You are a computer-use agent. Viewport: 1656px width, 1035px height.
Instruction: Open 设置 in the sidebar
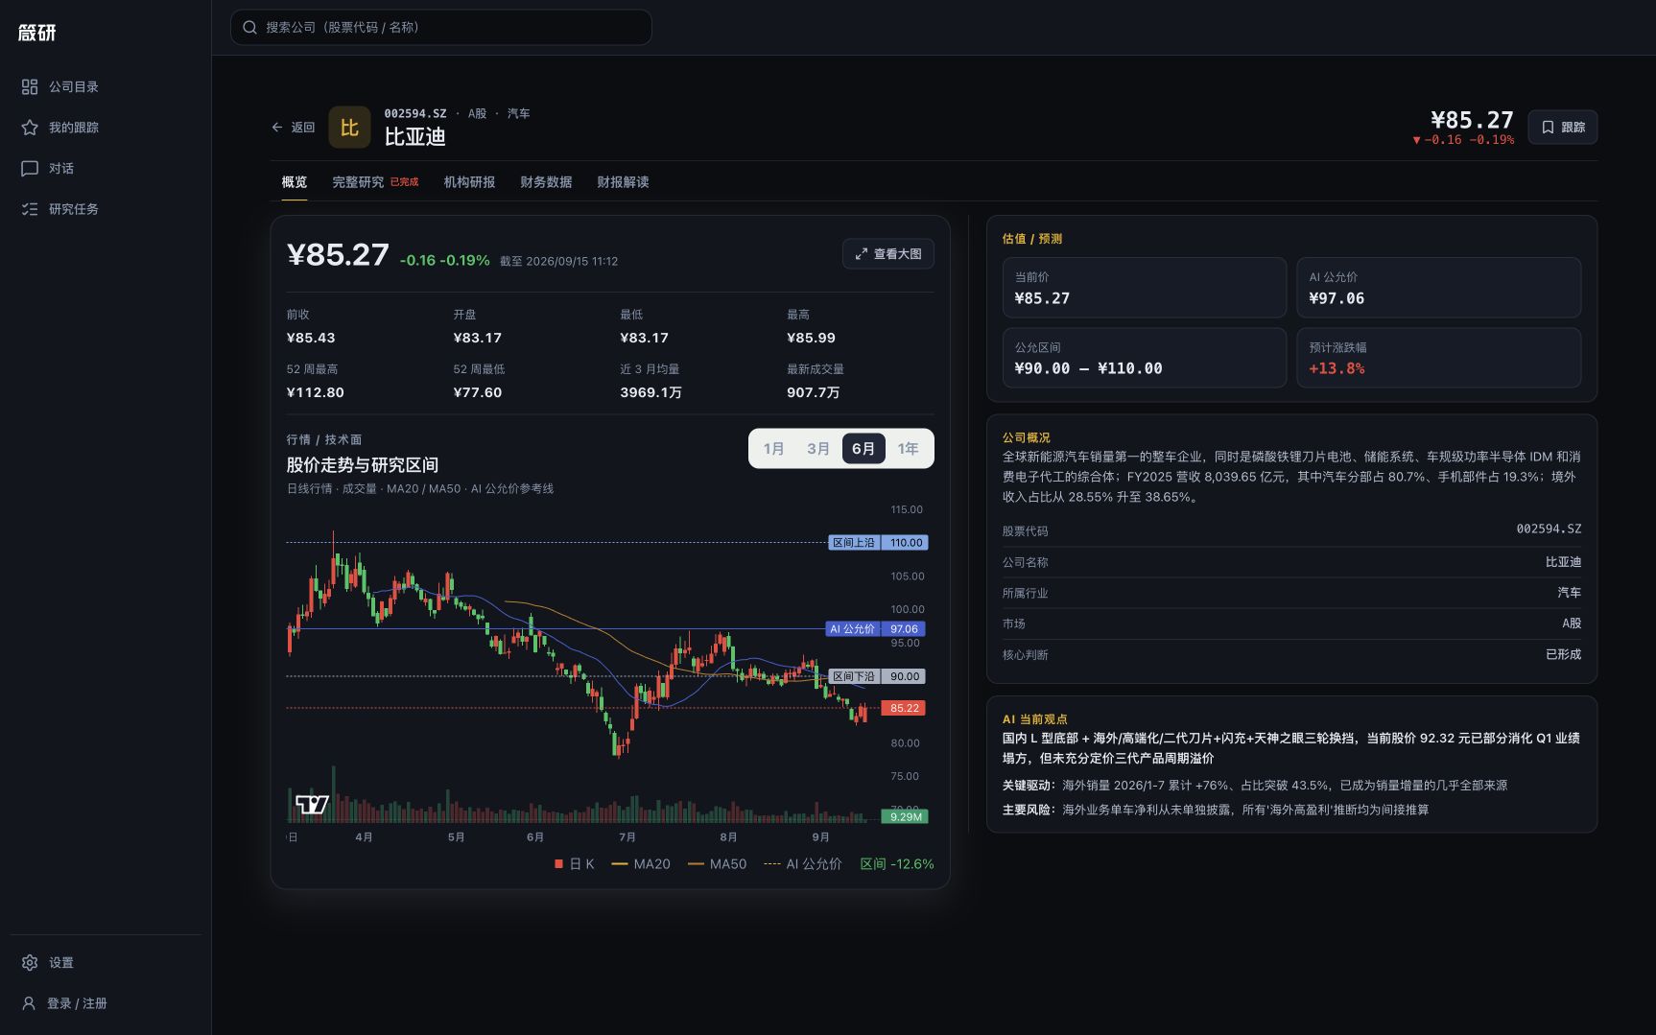106,962
